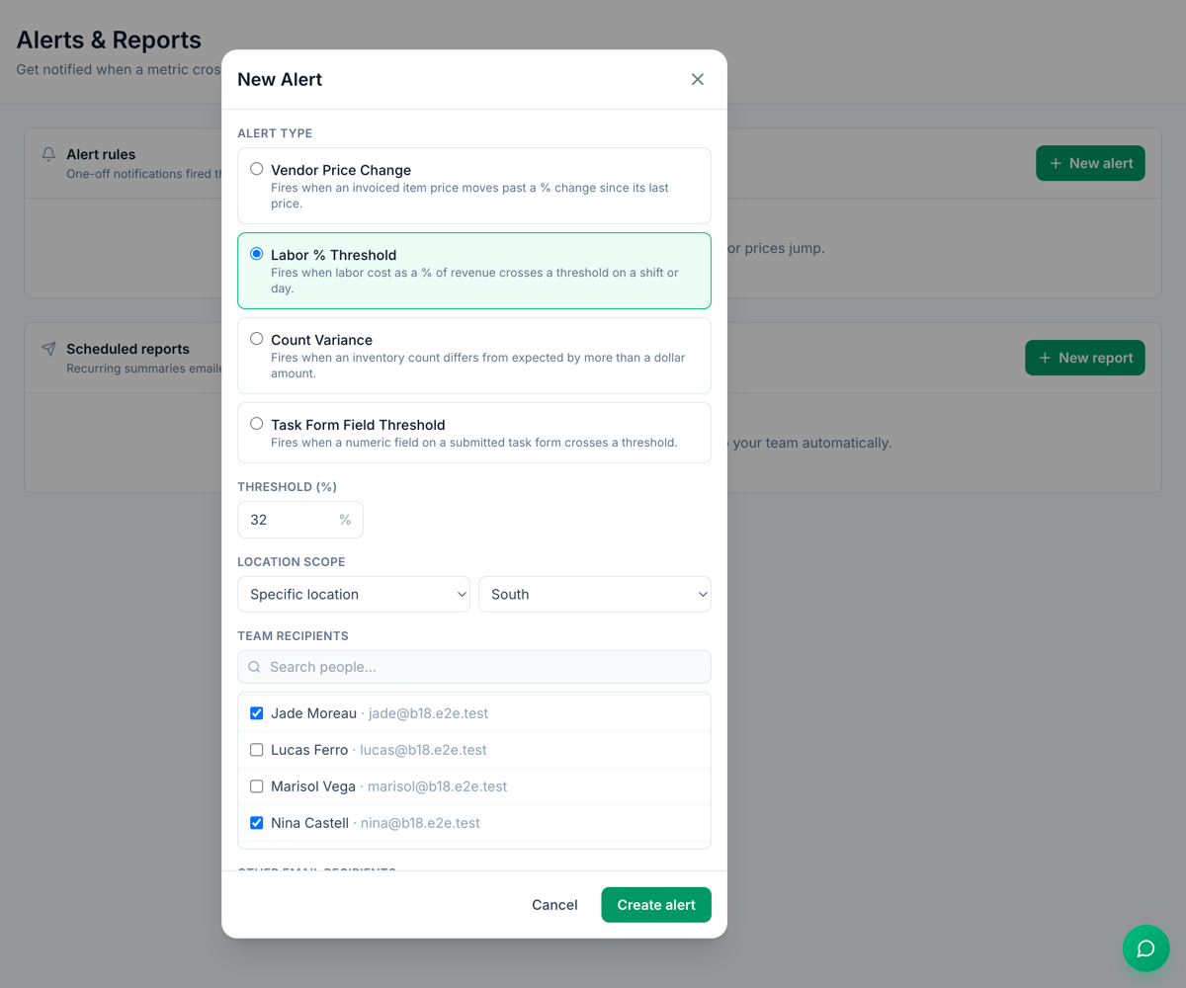Select the Vendor Price Change radio button

[x=257, y=169]
